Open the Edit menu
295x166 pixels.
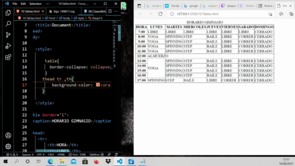[23, 4]
